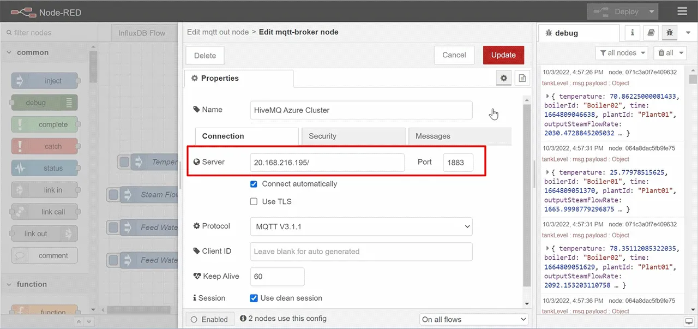Image resolution: width=698 pixels, height=329 pixels.
Task: Open the Protocol MQTT V3.1.1 dropdown
Action: pyautogui.click(x=361, y=226)
